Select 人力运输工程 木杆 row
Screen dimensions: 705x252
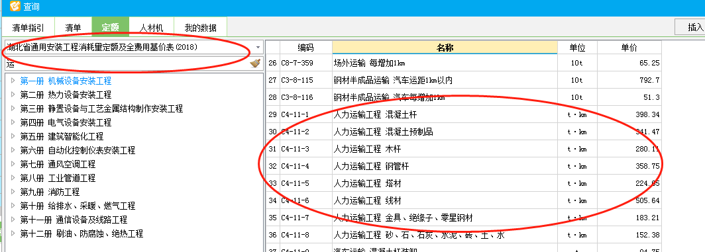[x=463, y=149]
